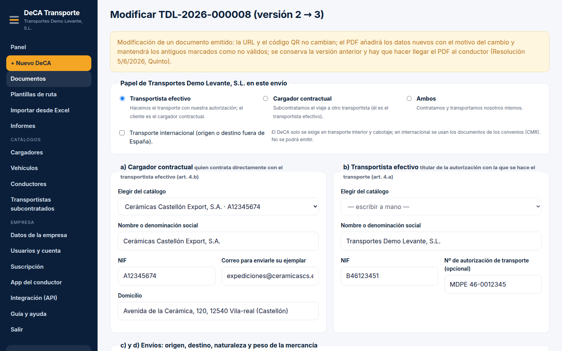Open Transportistas subcontratados
Viewport: 562px width, 351px height.
tap(49, 204)
